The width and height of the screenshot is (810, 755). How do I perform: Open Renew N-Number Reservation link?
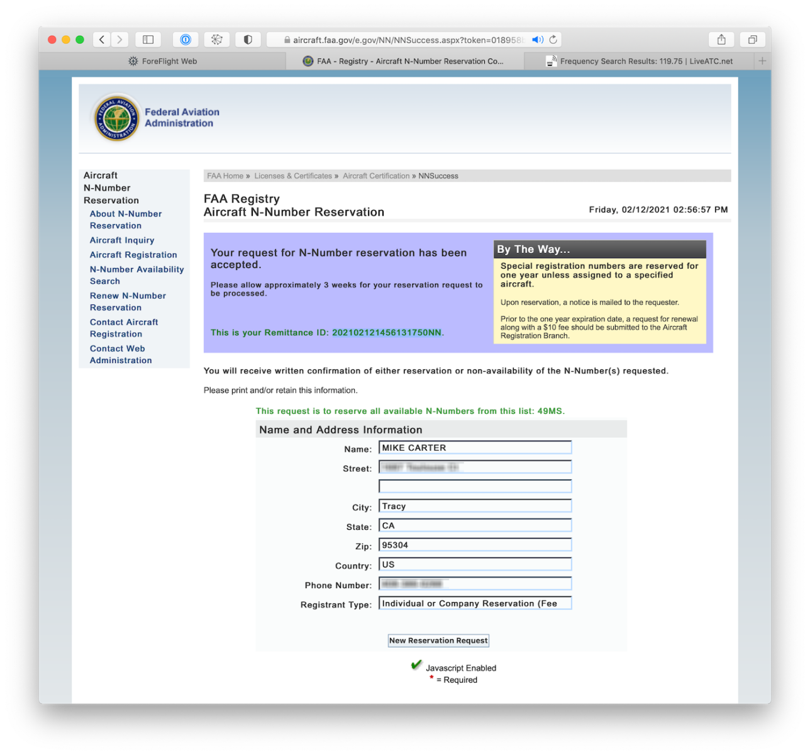(x=128, y=301)
